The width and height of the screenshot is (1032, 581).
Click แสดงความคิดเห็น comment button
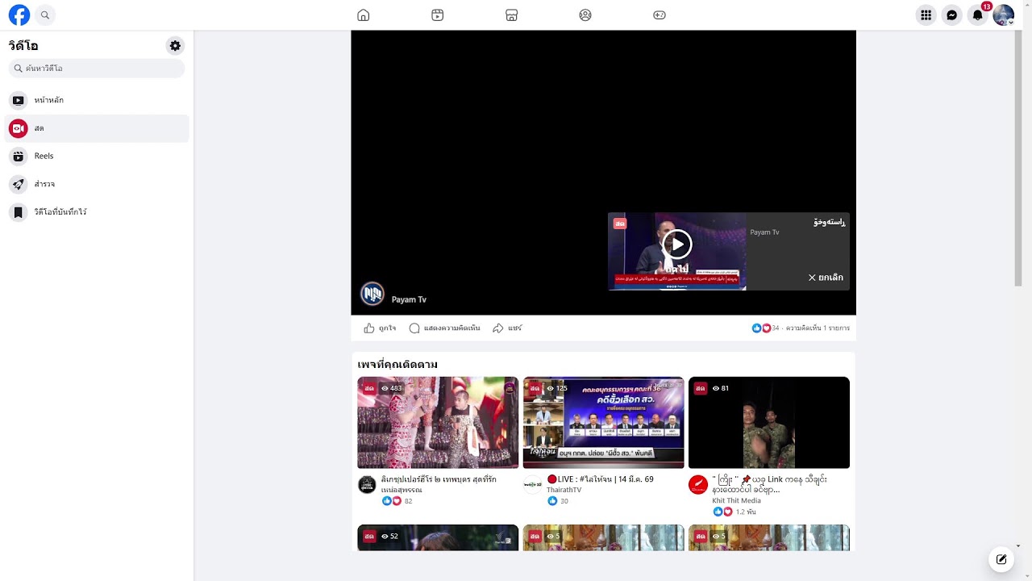pos(444,328)
